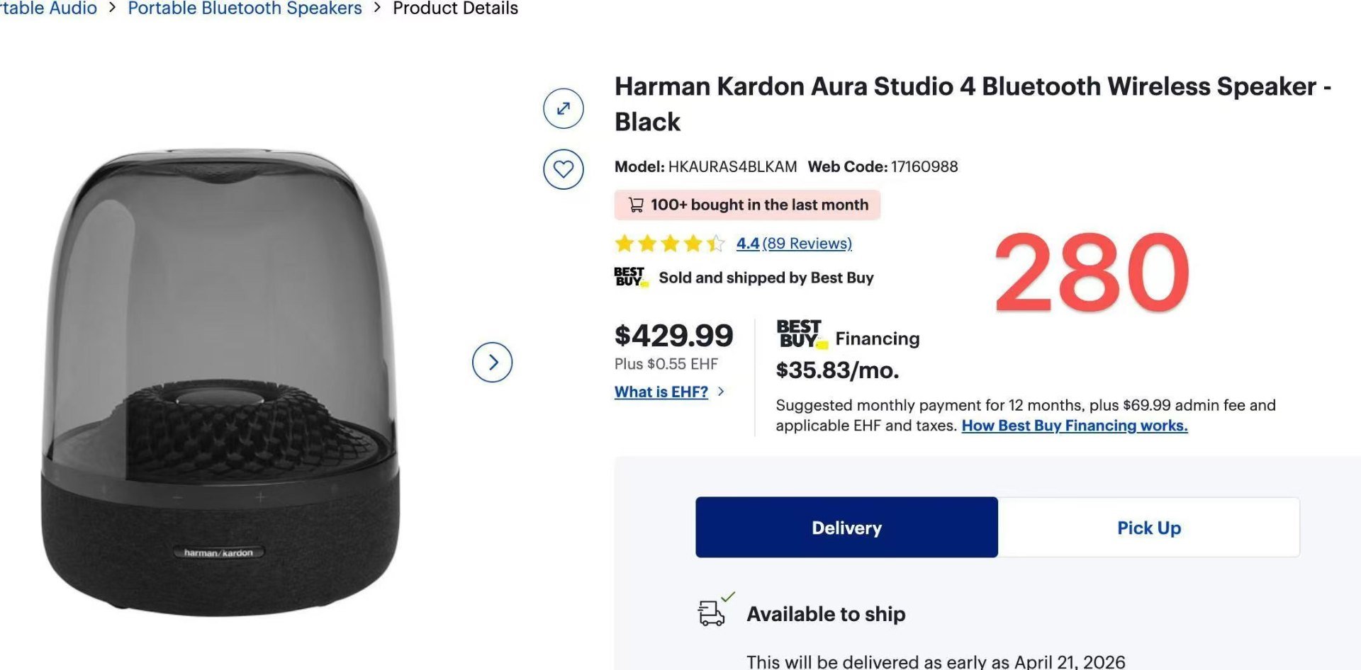Navigate to Portable Audio breadcrumb

tap(48, 8)
